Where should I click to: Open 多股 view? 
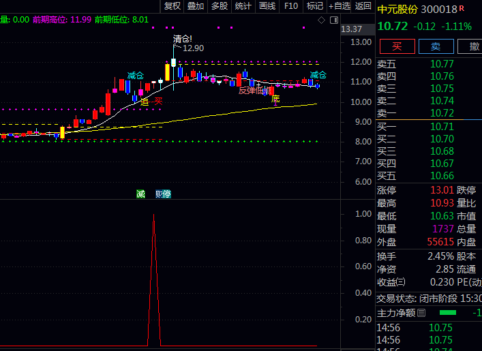coord(220,6)
